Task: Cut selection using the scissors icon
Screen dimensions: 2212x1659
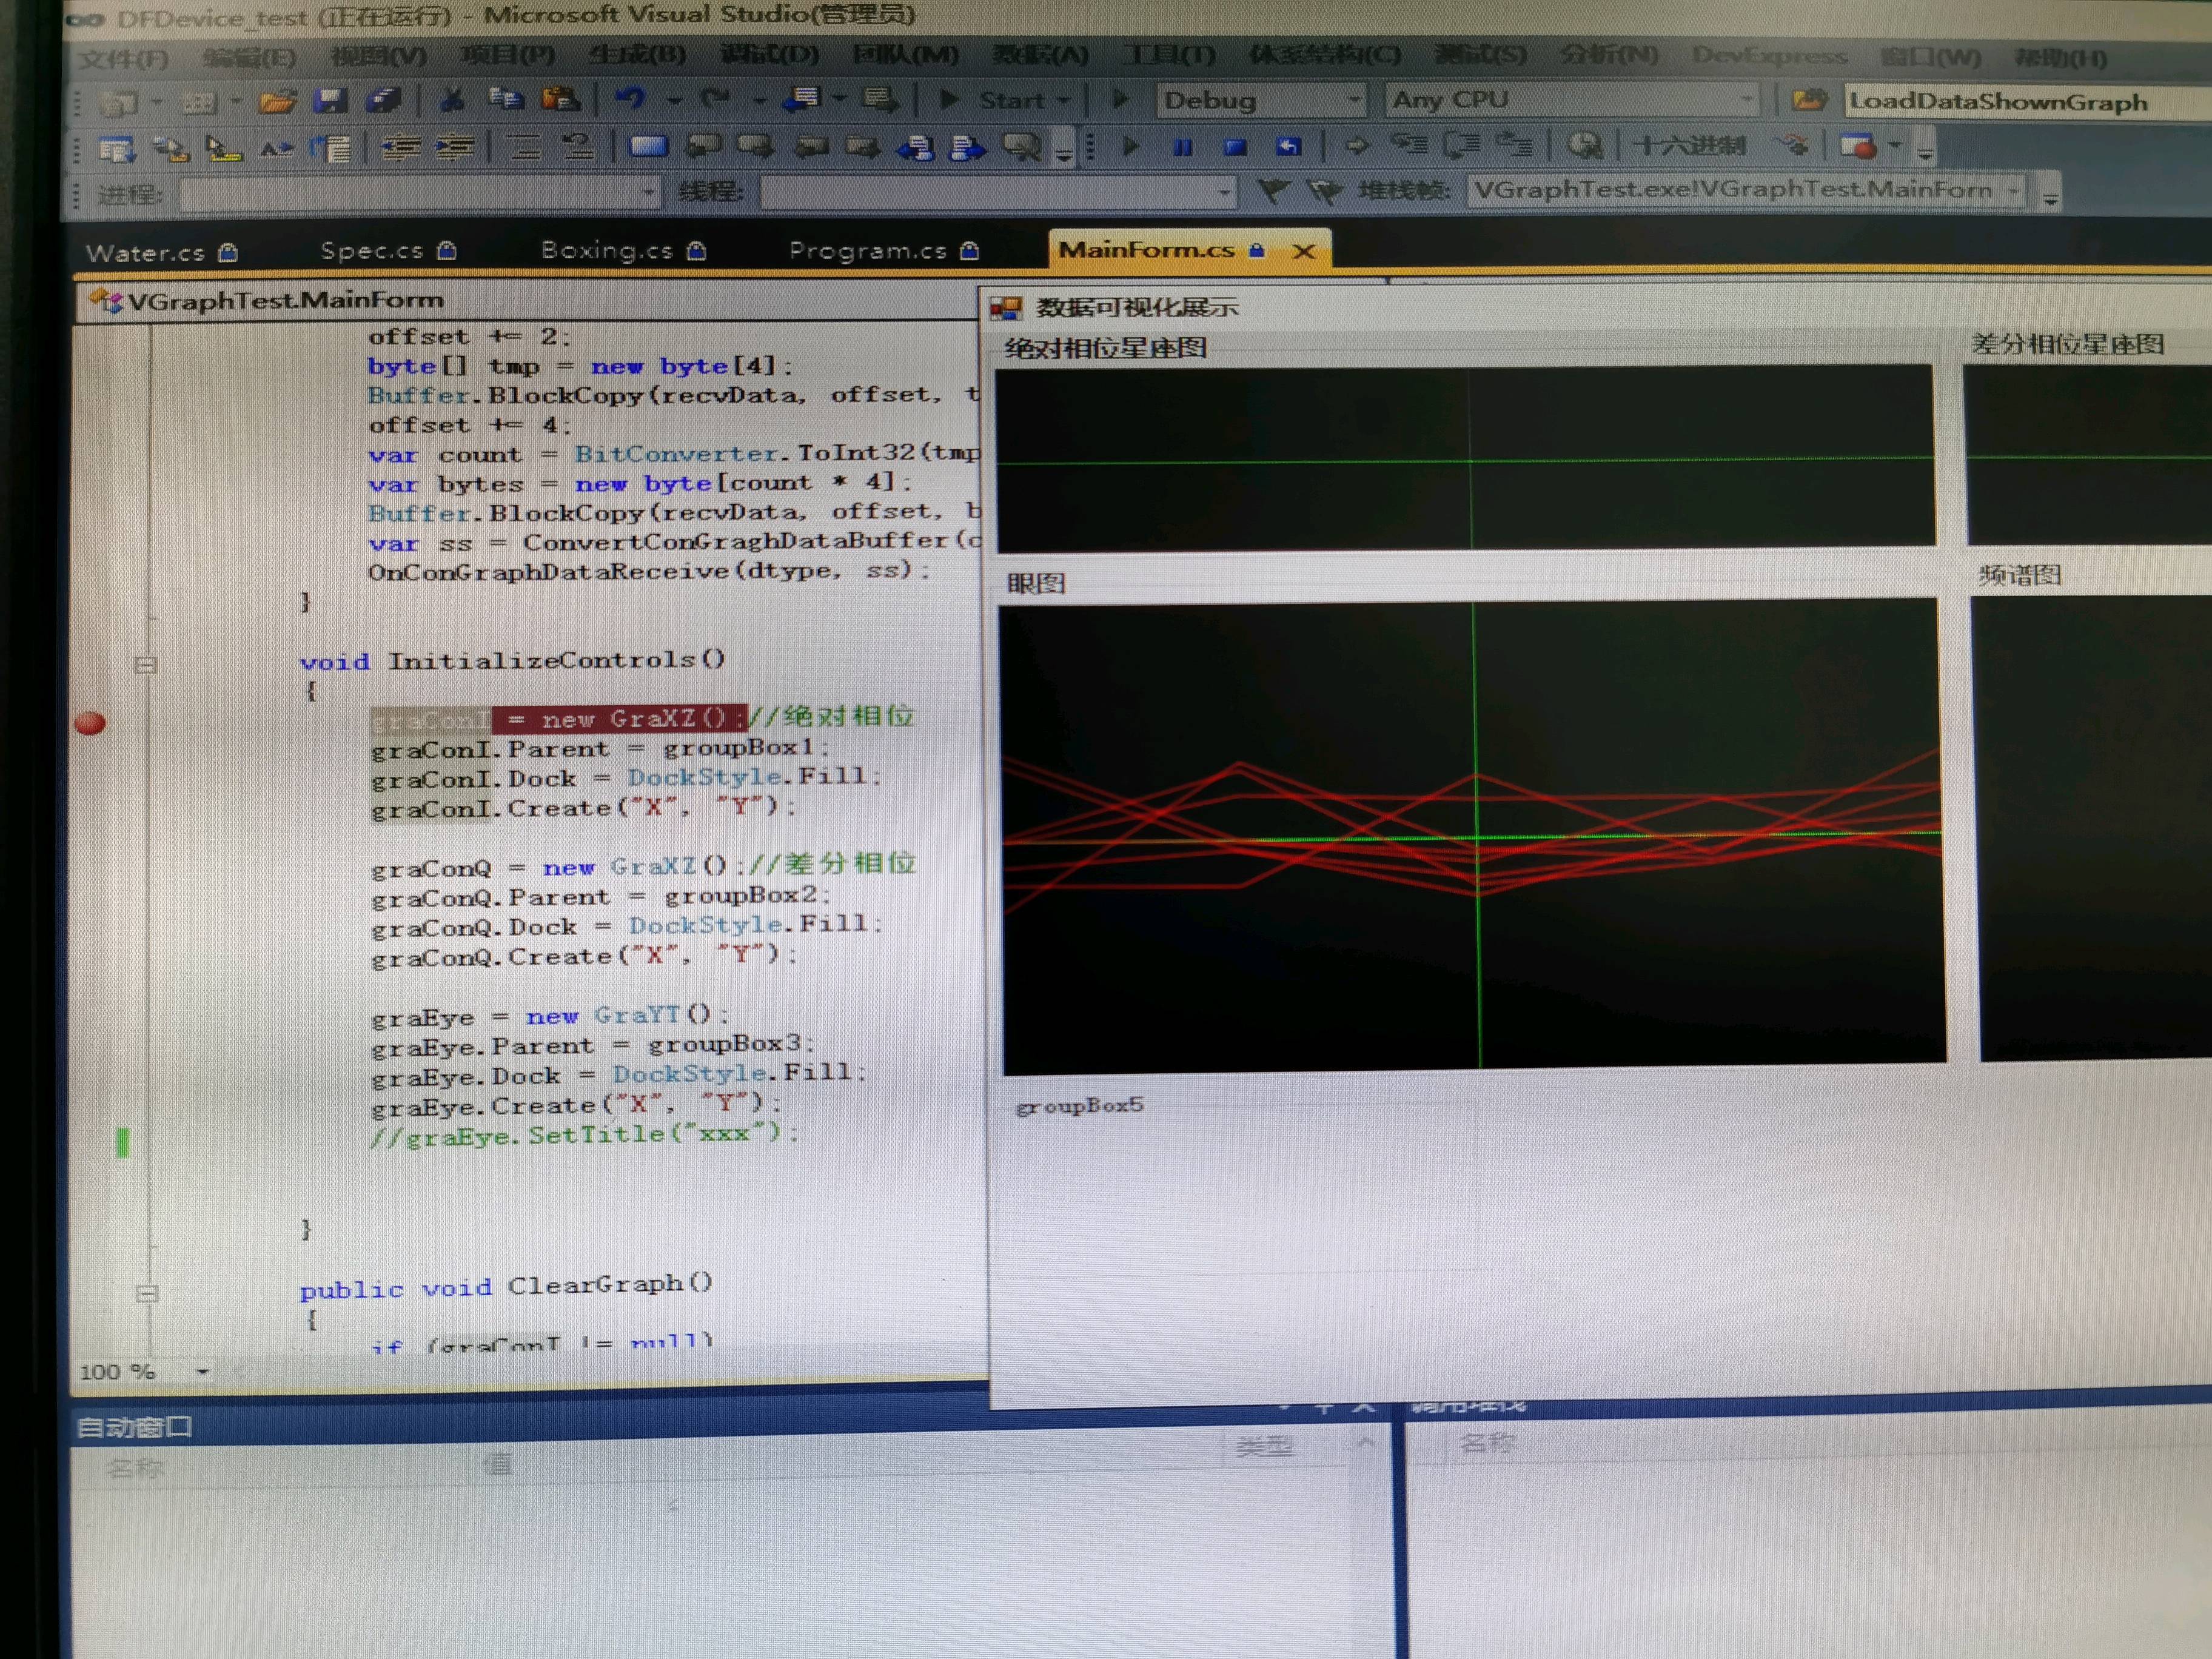Action: 452,100
